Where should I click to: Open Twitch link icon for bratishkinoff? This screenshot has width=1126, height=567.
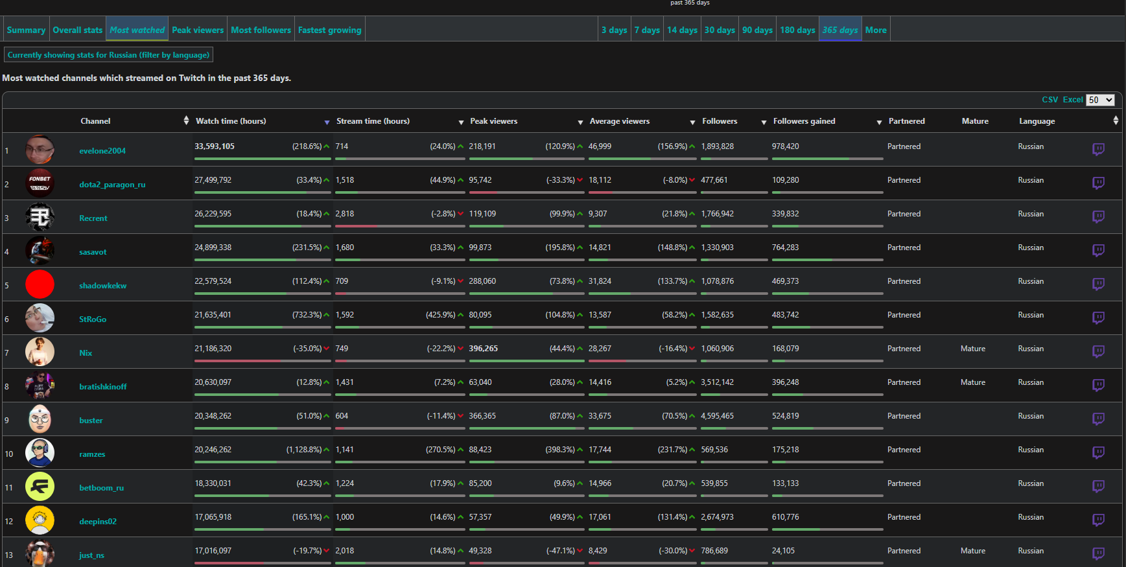point(1098,386)
